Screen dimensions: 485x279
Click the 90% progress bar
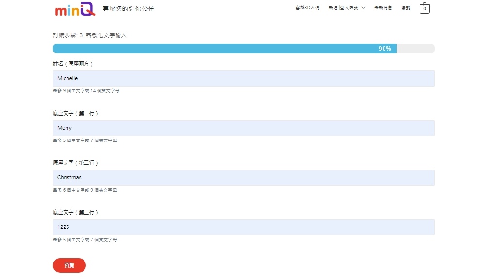(x=243, y=49)
